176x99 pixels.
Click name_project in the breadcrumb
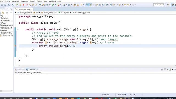click(25, 13)
